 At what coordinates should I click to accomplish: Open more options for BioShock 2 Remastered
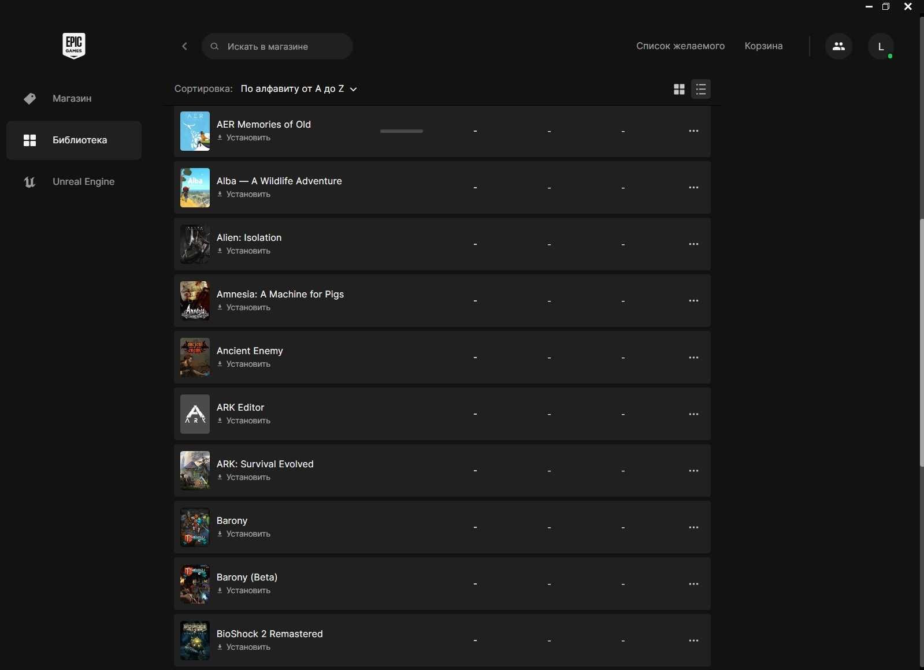coord(693,641)
